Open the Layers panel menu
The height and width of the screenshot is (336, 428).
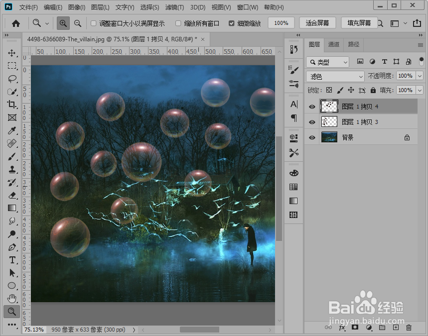[x=421, y=45]
